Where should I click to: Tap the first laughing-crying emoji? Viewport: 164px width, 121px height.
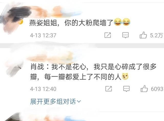(x=118, y=22)
